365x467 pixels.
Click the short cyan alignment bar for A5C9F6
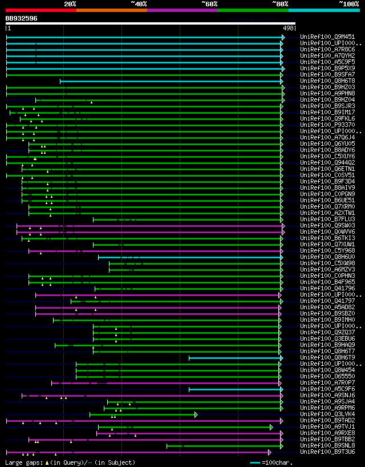click(235, 389)
